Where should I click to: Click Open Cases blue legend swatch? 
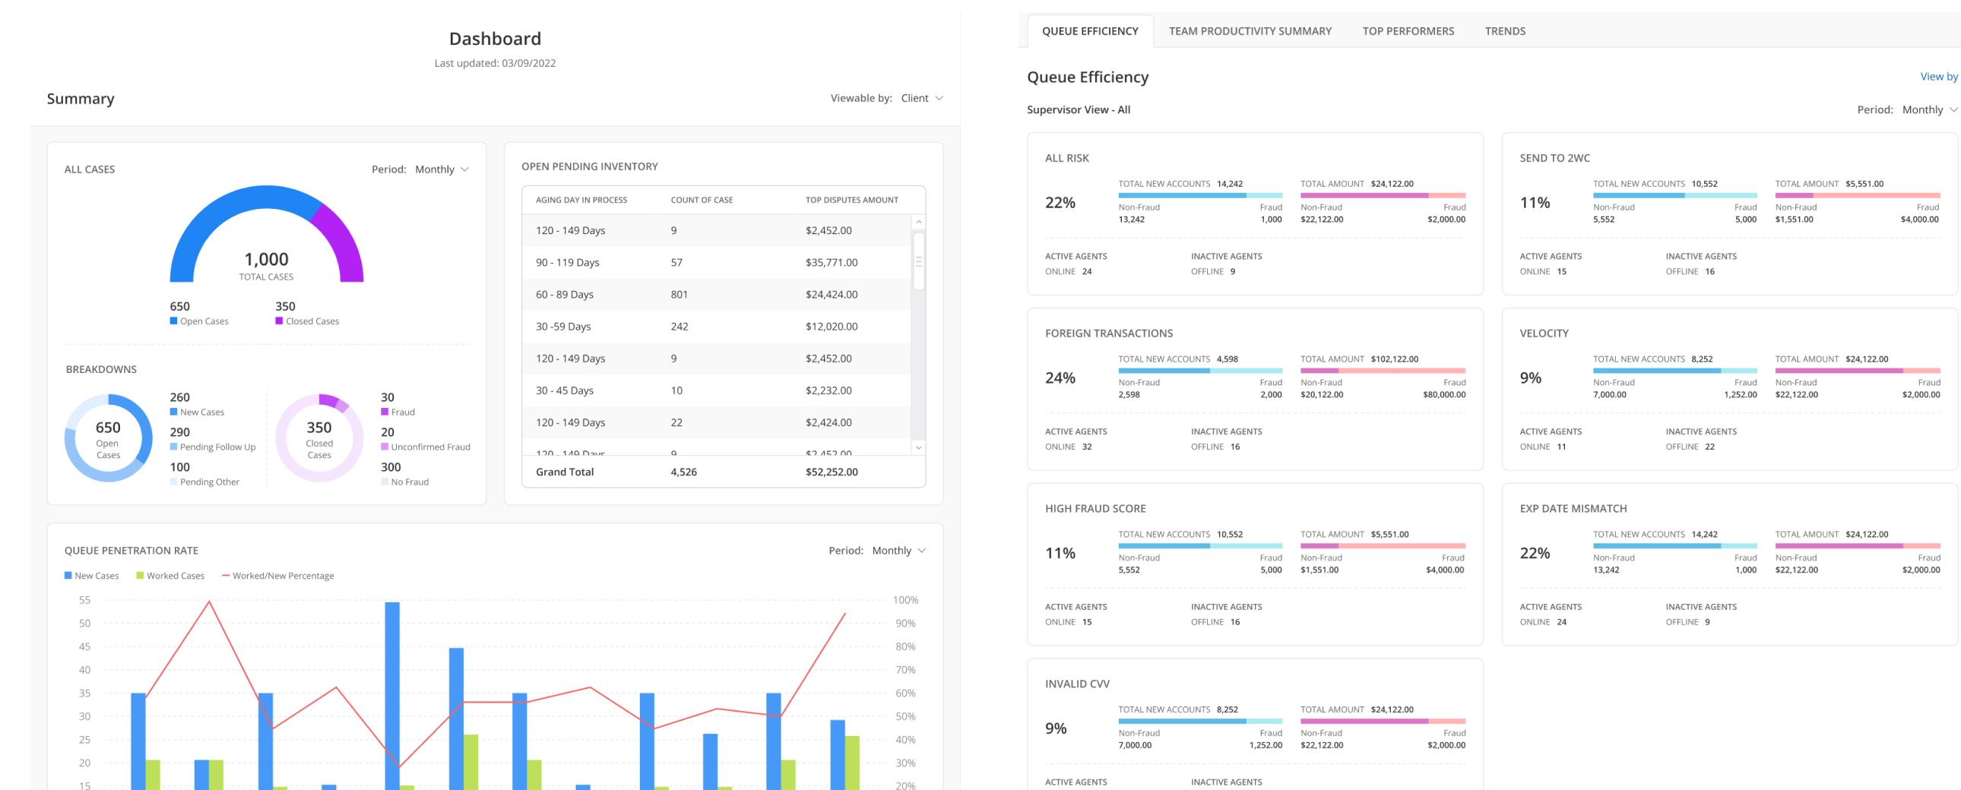173,321
